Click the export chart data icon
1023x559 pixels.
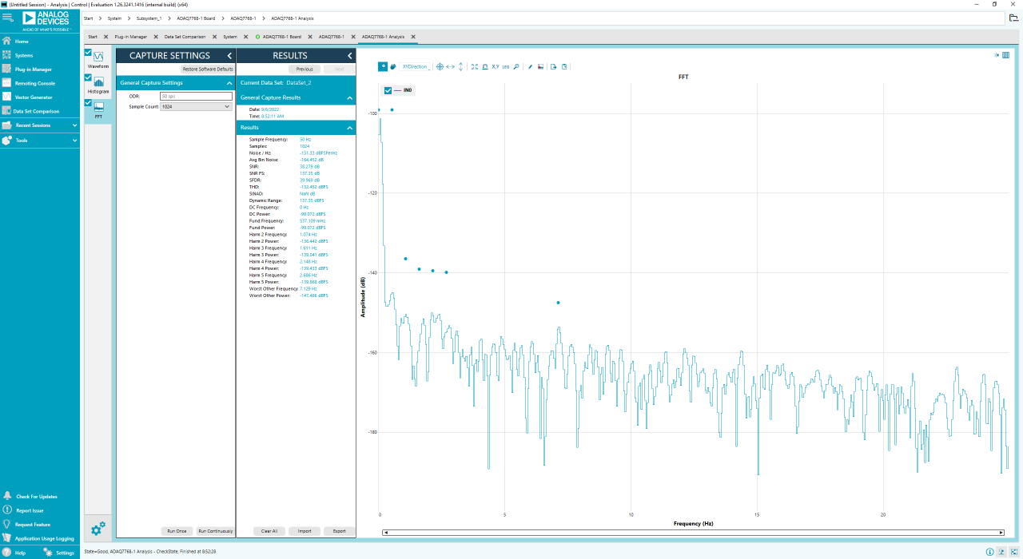[553, 66]
